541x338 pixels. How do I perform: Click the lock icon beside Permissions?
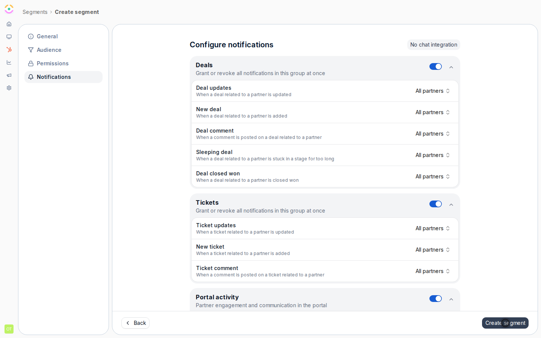(x=31, y=63)
